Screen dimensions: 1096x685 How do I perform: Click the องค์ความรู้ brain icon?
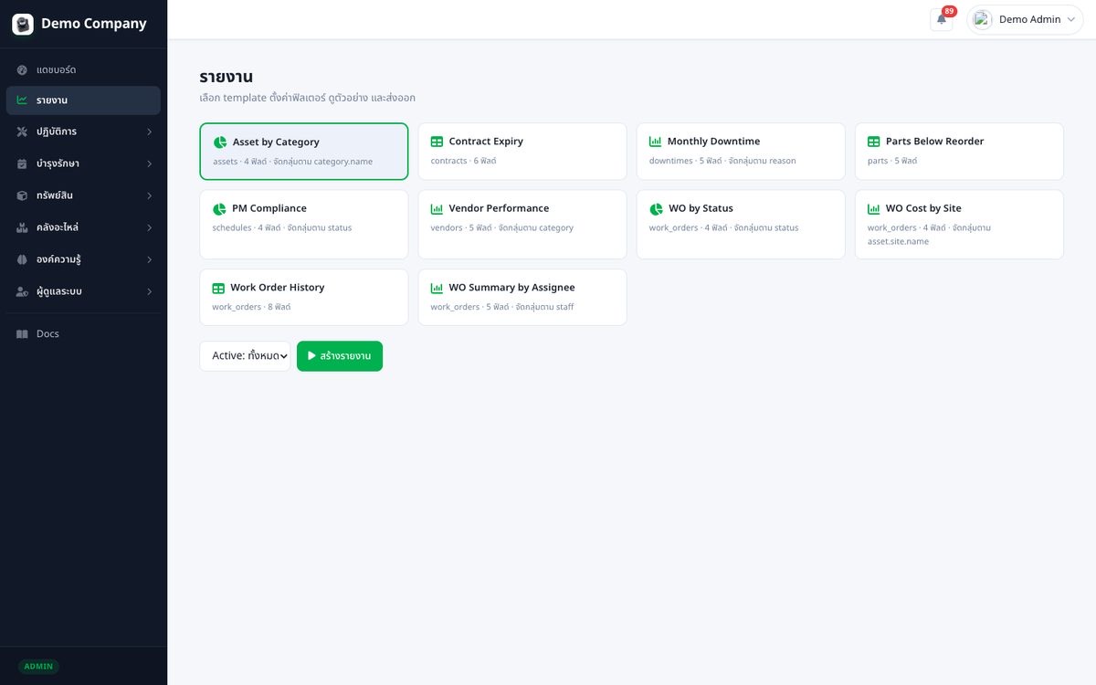[x=22, y=259]
